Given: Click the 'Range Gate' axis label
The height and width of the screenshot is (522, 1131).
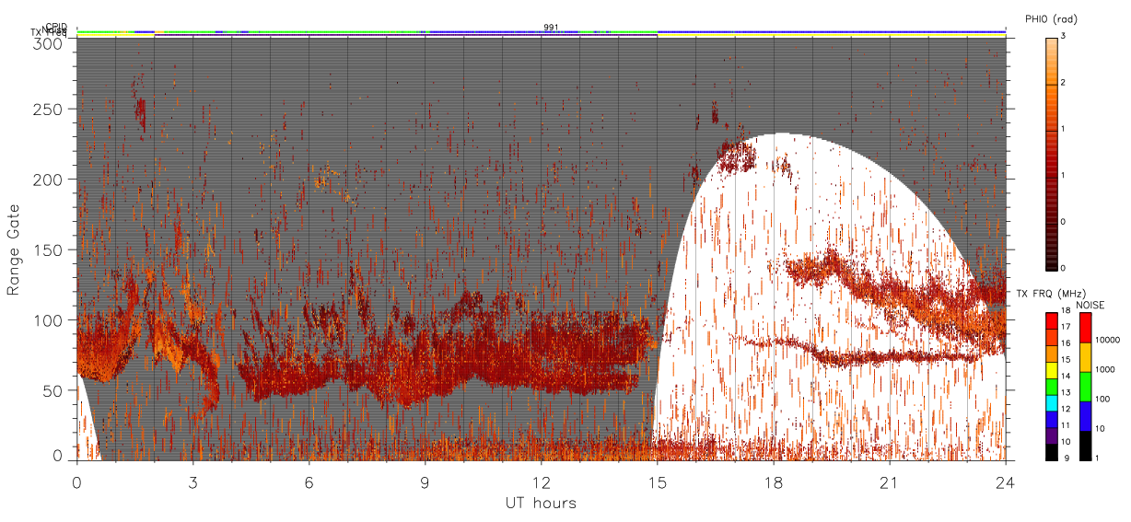Looking at the screenshot, I should pos(14,250).
